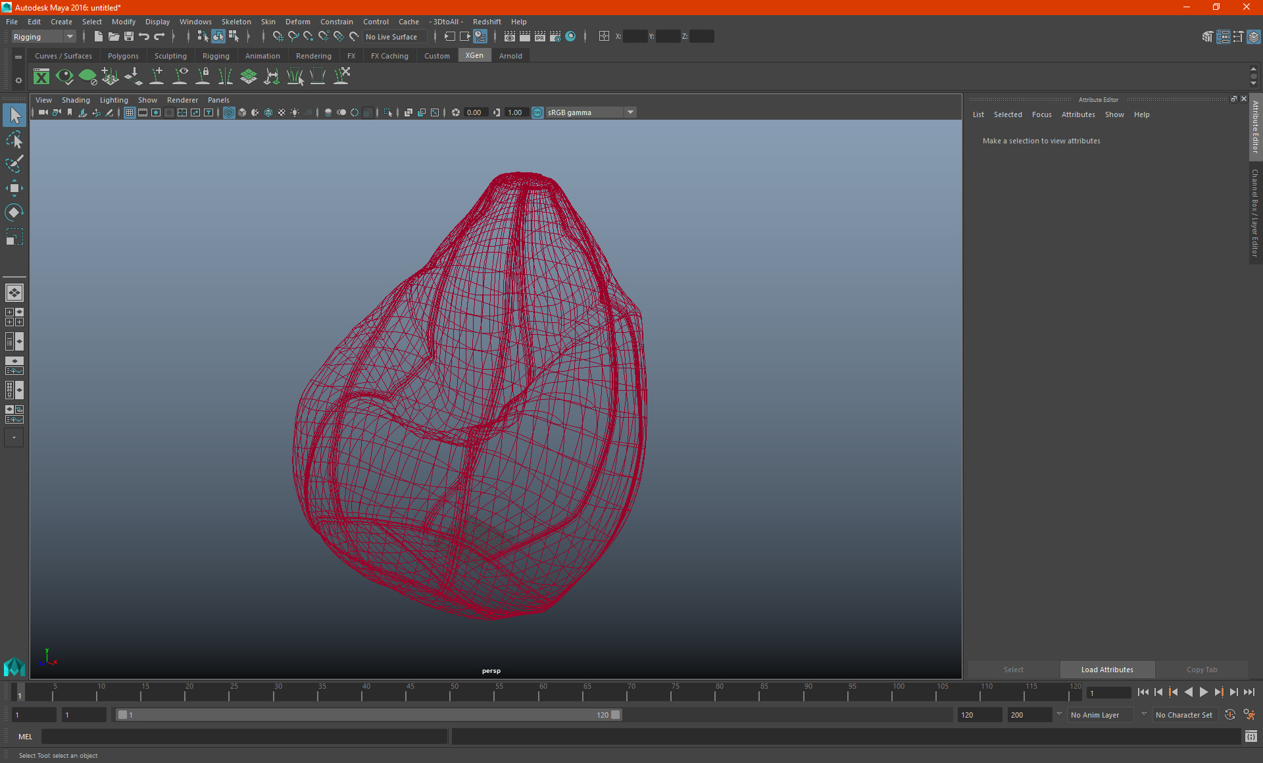Click the XGen clear preview icon

pos(87,77)
